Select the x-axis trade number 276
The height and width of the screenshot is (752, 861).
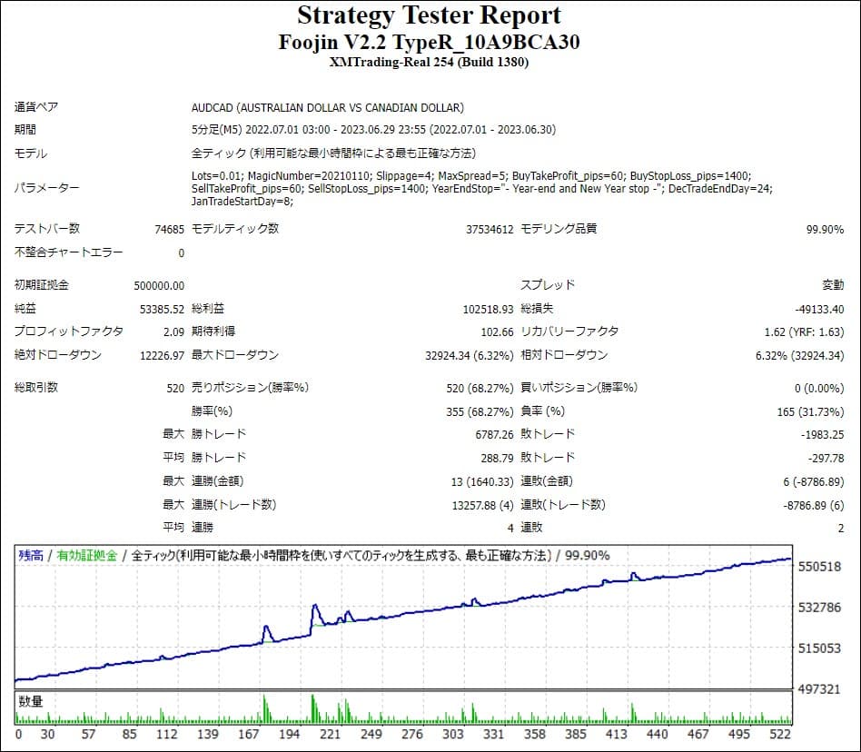click(x=411, y=735)
